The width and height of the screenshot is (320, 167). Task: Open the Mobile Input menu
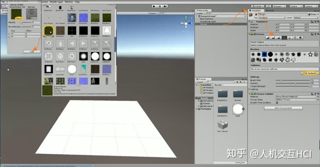[56, 2]
